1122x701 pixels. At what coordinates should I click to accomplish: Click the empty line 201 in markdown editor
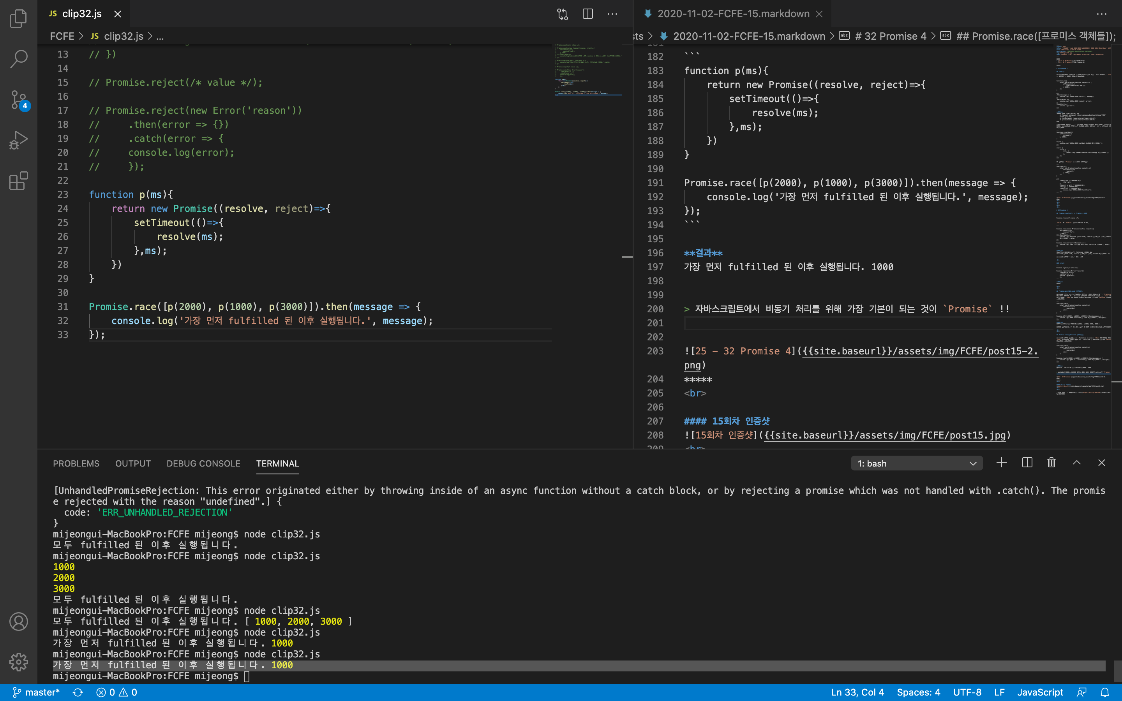pos(868,323)
